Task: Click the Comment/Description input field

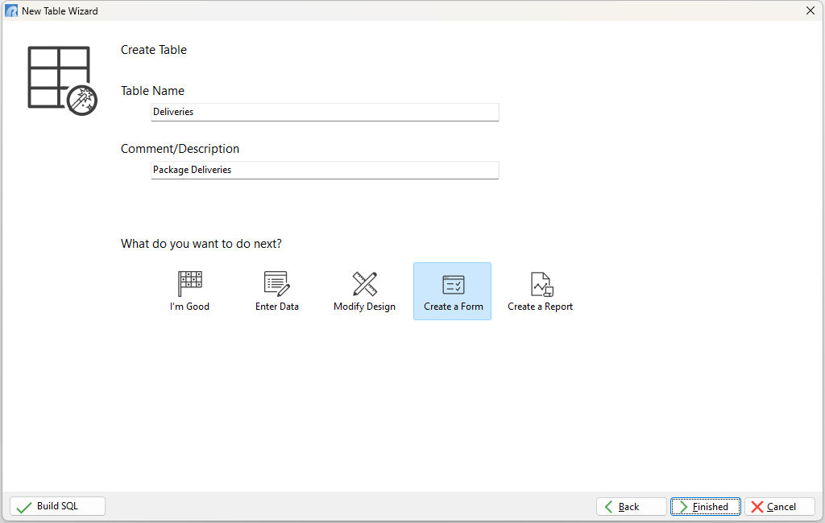Action: pyautogui.click(x=325, y=170)
